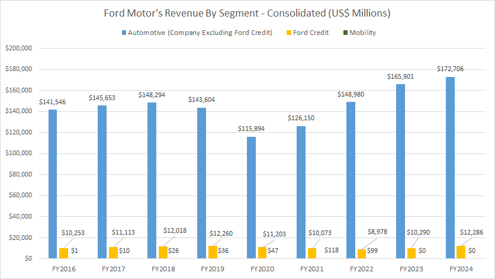The image size is (495, 279).
Task: Click the $115,894 data label
Action: pyautogui.click(x=251, y=129)
